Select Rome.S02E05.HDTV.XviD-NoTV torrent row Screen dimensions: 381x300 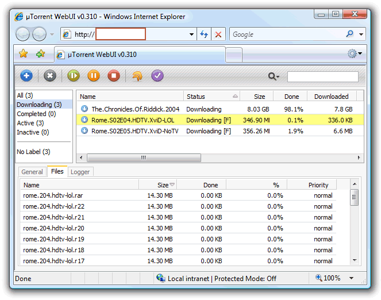(x=220, y=131)
